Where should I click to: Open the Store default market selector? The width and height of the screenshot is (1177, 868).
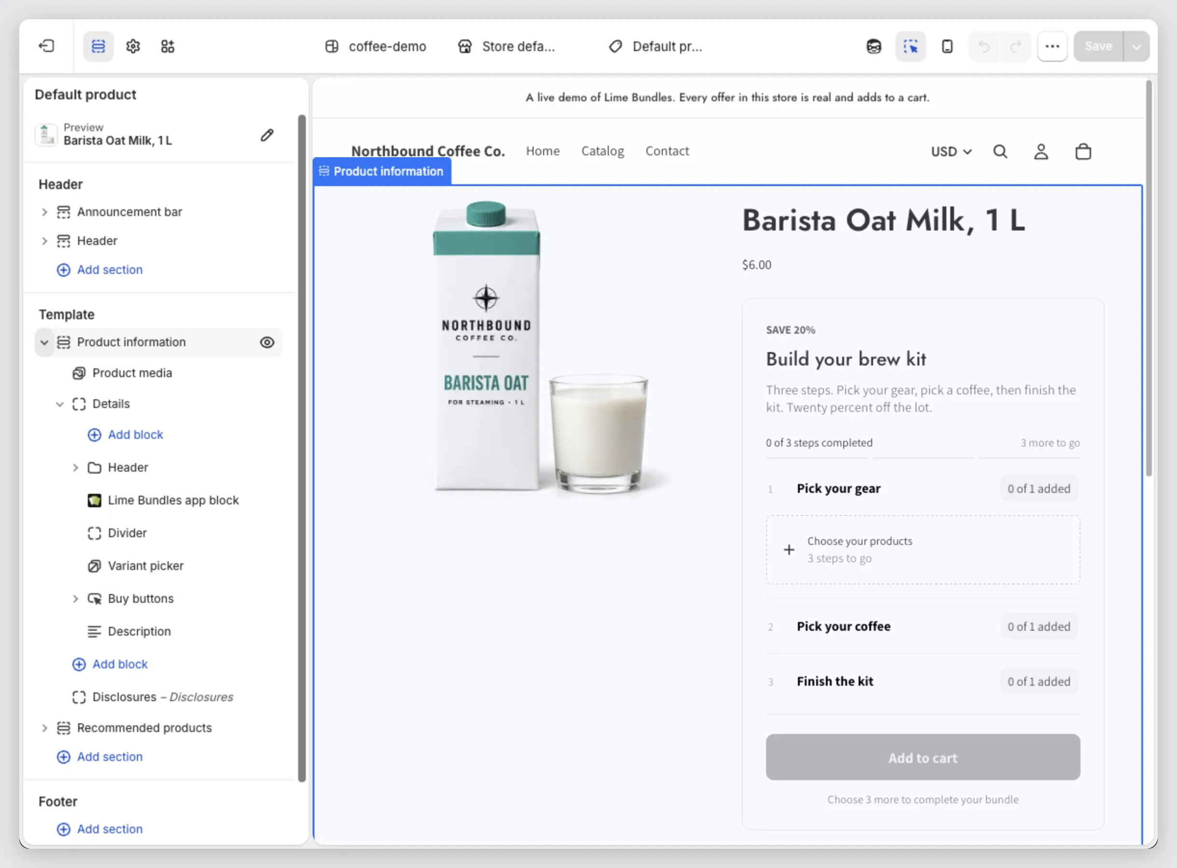click(x=506, y=46)
